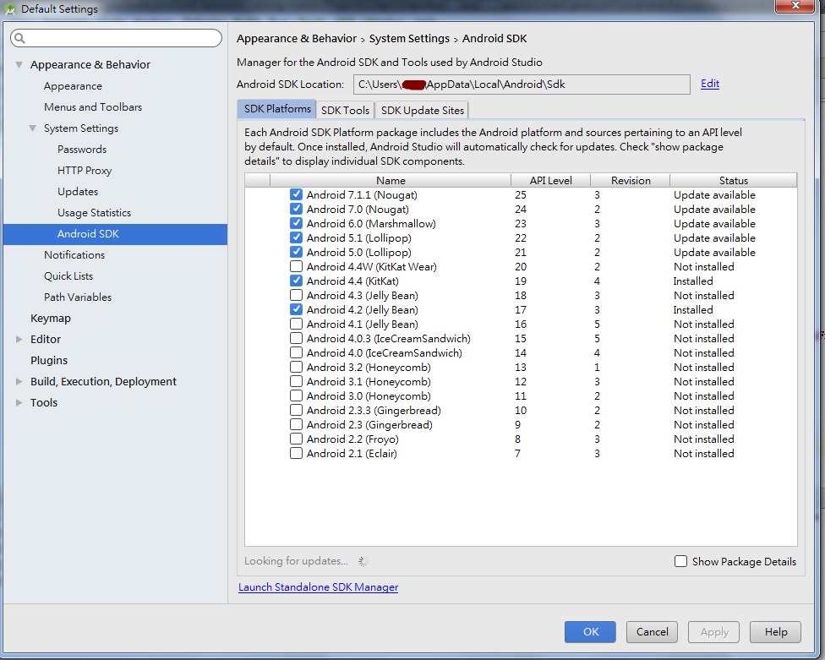825x660 pixels.
Task: Sort by Status column header
Action: [734, 180]
